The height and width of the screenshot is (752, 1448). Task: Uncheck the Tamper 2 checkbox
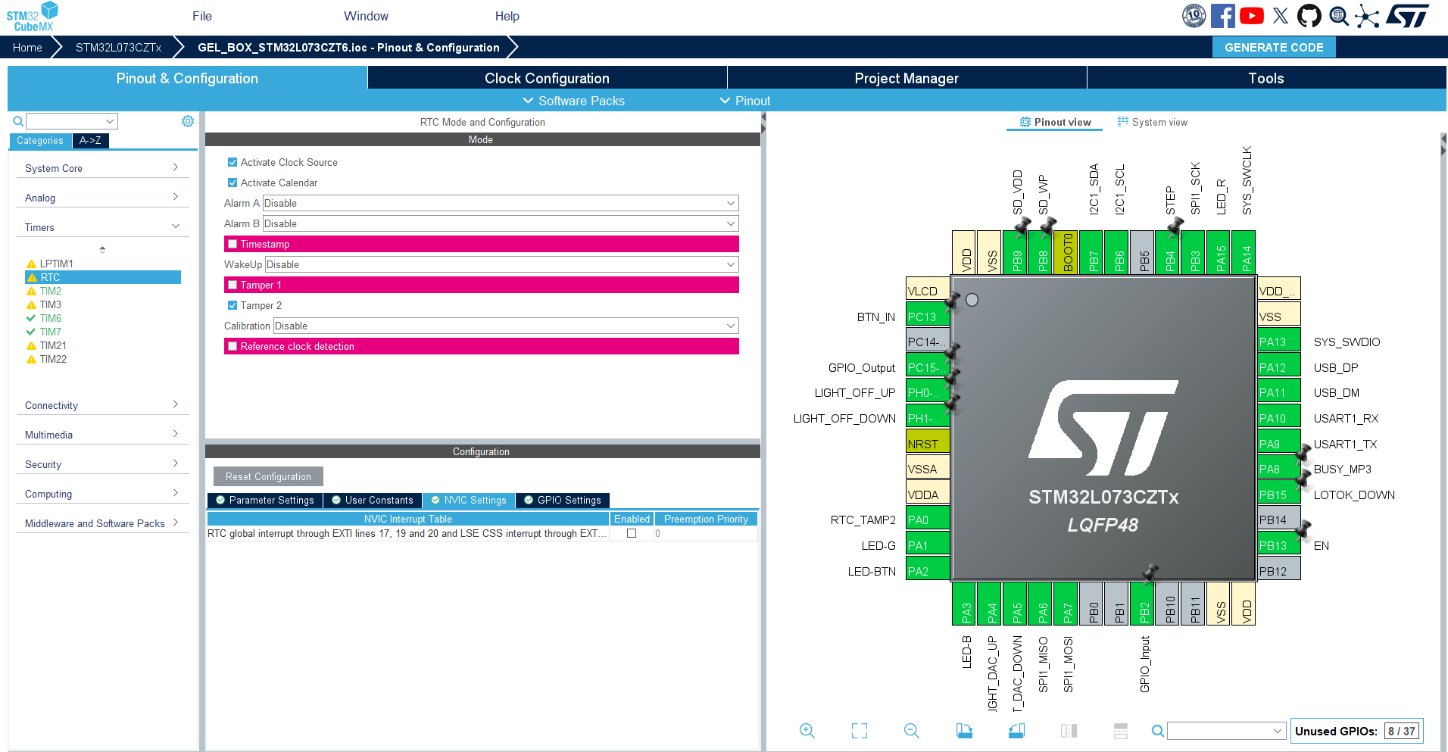232,305
